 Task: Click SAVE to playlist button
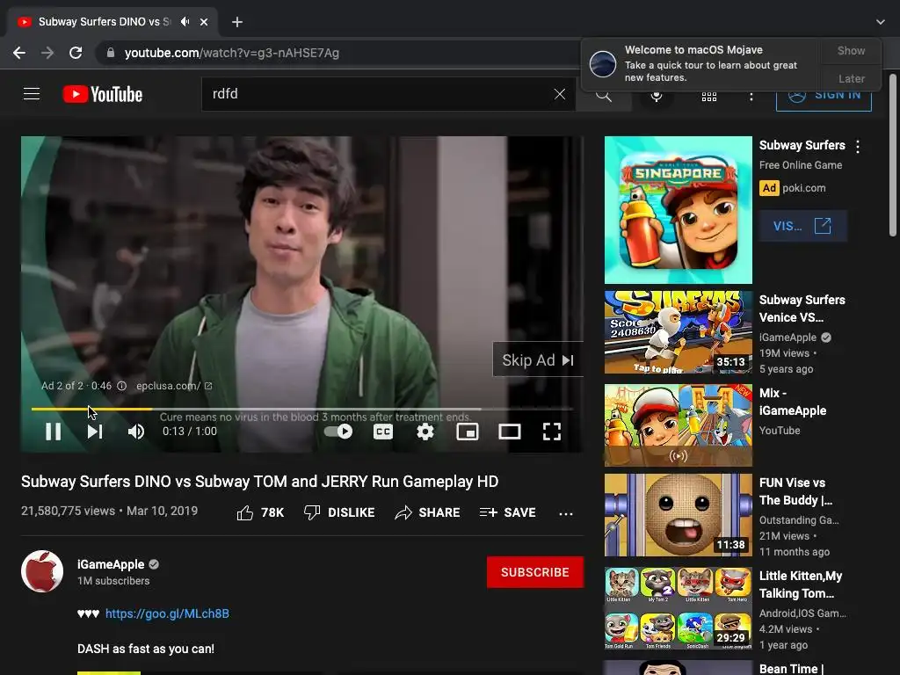507,512
